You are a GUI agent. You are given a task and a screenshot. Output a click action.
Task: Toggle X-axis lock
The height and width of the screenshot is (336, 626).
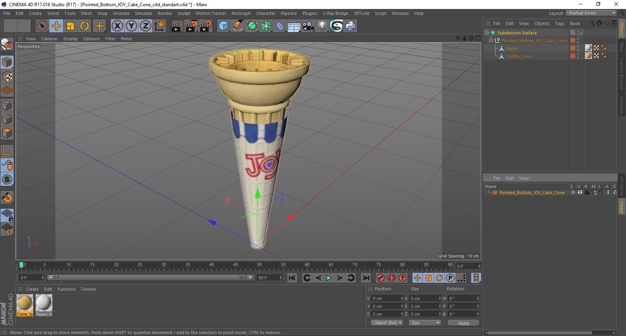pyautogui.click(x=117, y=26)
